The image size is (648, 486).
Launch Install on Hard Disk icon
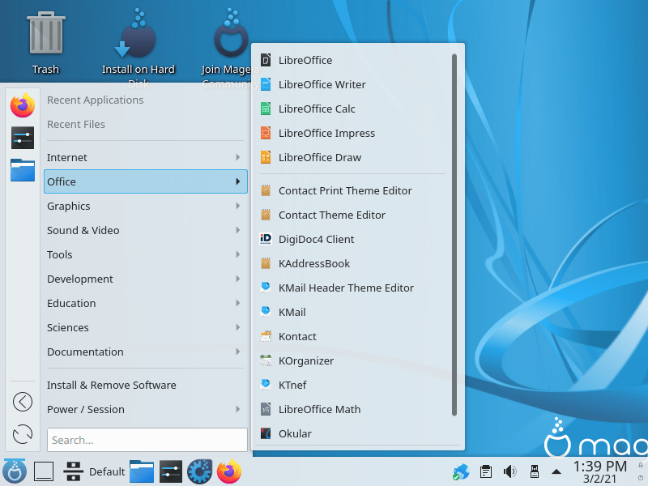[138, 45]
